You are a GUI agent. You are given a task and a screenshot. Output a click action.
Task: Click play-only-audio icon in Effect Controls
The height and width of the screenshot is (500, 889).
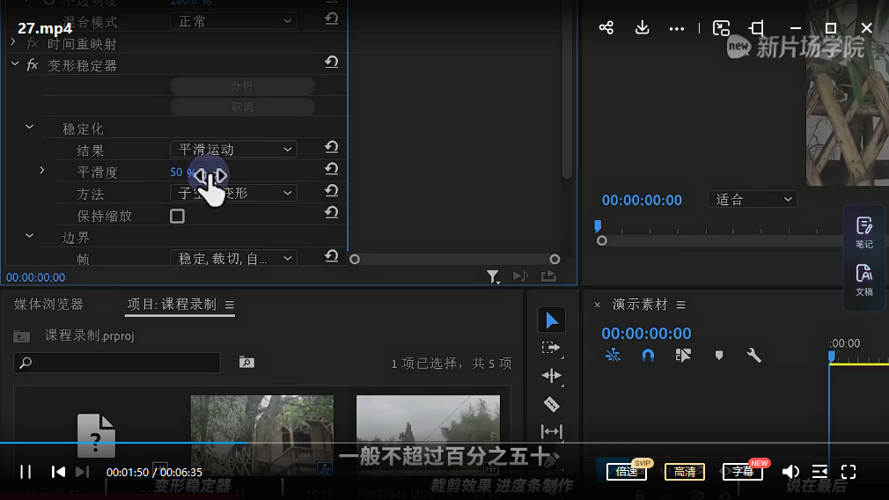(x=520, y=276)
